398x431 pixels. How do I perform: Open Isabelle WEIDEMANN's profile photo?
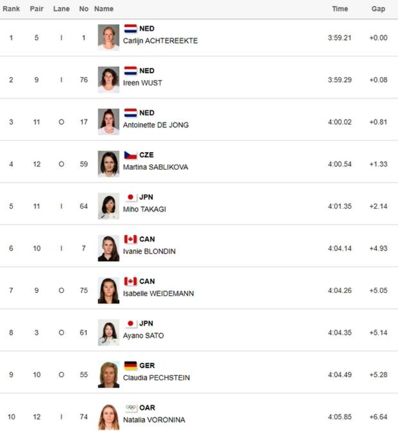coord(108,290)
